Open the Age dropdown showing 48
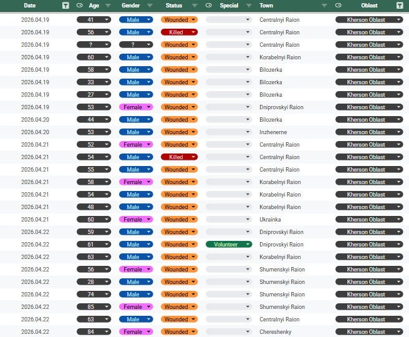Screen dimensions: 409x337 pos(94,207)
